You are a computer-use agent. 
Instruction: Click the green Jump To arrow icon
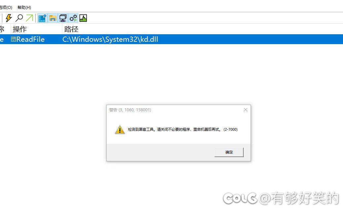click(x=29, y=18)
